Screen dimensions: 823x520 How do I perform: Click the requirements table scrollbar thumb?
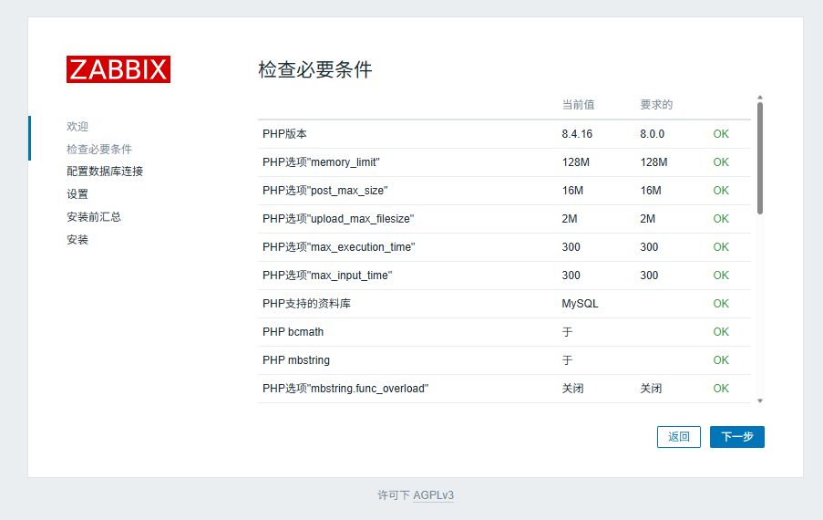(x=760, y=158)
